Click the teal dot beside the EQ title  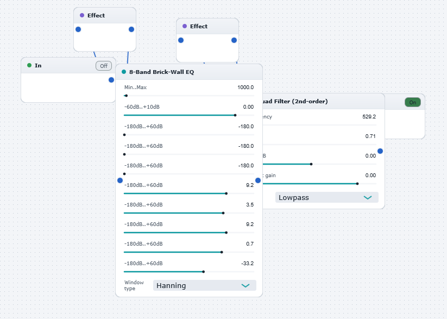click(124, 72)
